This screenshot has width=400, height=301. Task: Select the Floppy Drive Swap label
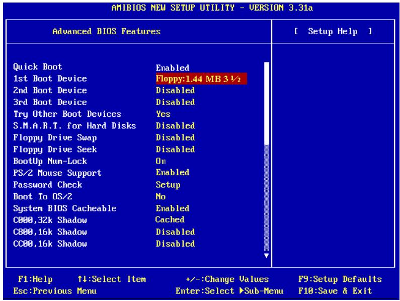tap(55, 137)
